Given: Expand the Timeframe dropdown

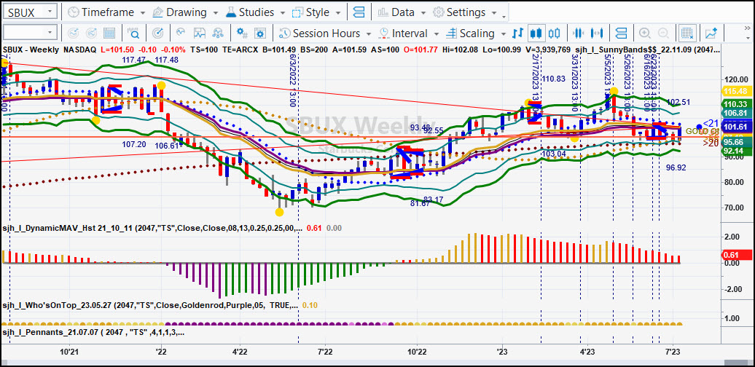Looking at the screenshot, I should [x=143, y=12].
